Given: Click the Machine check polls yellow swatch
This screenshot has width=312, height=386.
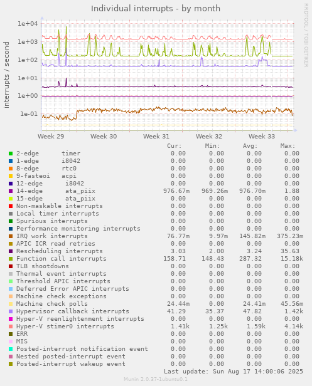Looking at the screenshot, I should (11, 304).
